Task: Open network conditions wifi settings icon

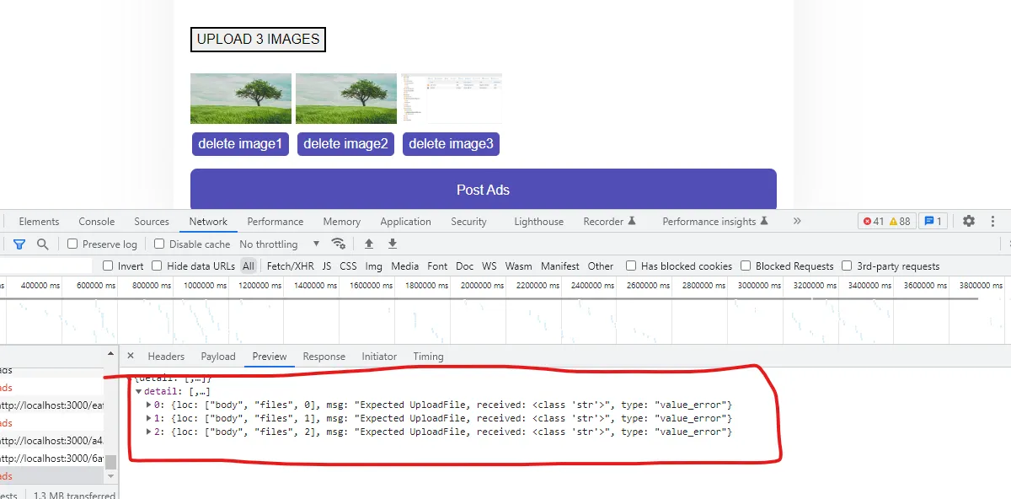Action: click(x=339, y=244)
